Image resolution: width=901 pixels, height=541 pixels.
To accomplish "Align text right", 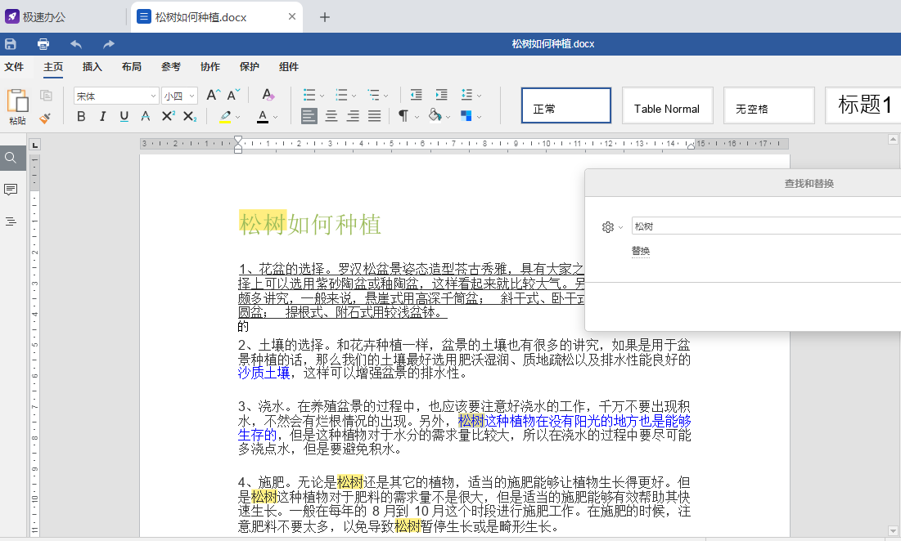I will pyautogui.click(x=353, y=117).
